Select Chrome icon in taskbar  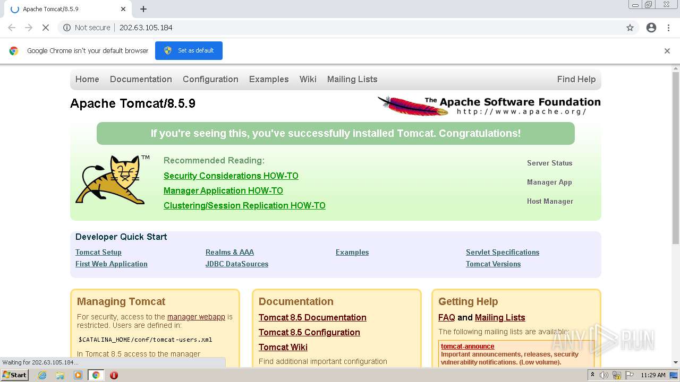pyautogui.click(x=96, y=375)
